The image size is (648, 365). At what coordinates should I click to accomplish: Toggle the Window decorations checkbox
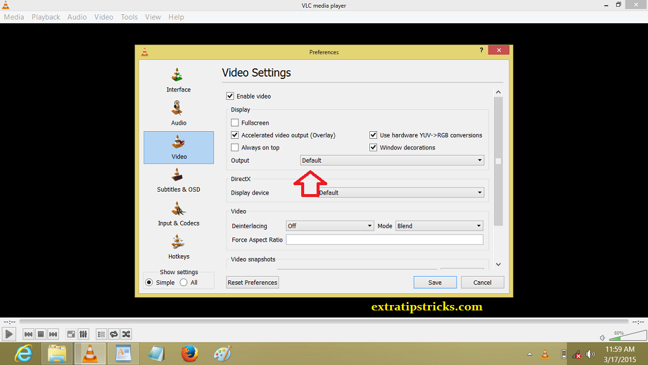click(x=373, y=147)
